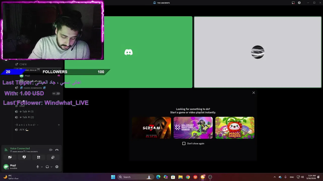Expand headphone output options chevron
The image size is (323, 181).
[x=51, y=167]
